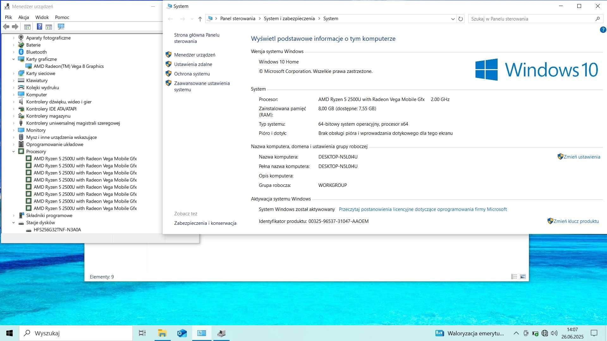The height and width of the screenshot is (341, 607).
Task: Click the recent locations dropdown arrow
Action: click(x=192, y=19)
